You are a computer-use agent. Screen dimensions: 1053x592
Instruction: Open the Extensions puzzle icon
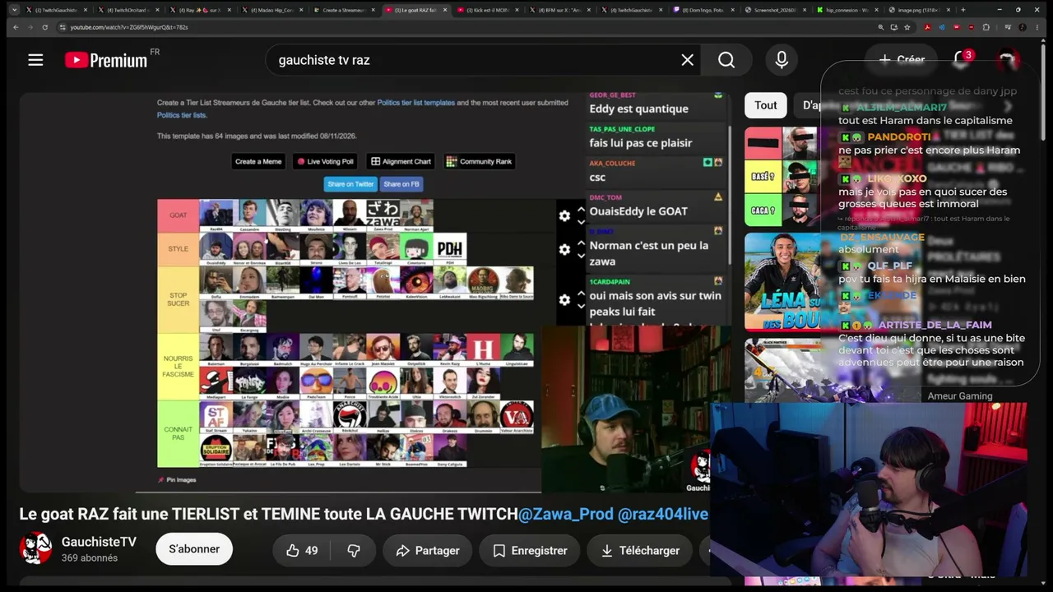[x=986, y=27]
